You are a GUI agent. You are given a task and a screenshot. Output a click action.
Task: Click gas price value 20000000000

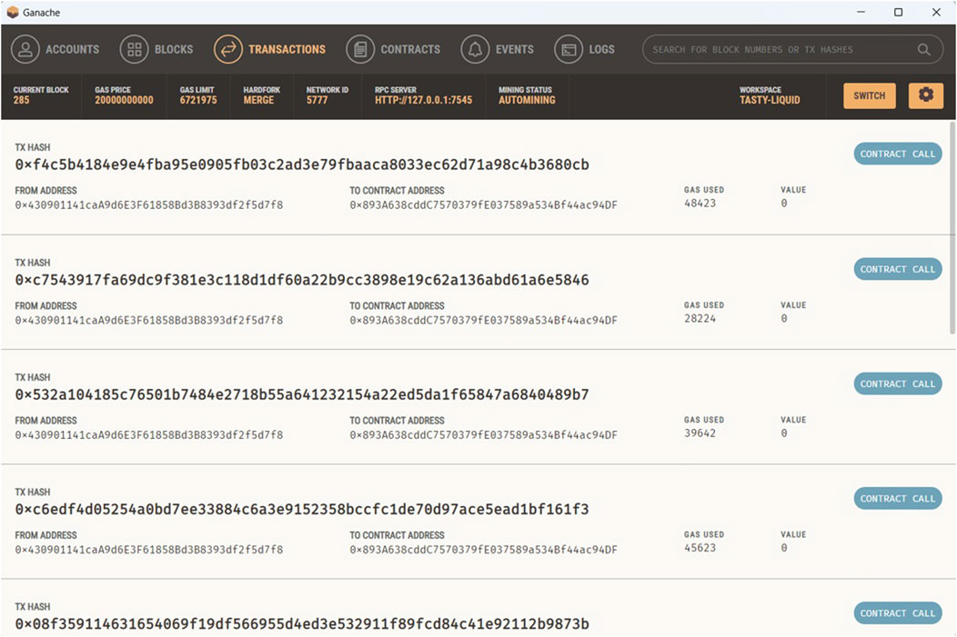tap(124, 100)
